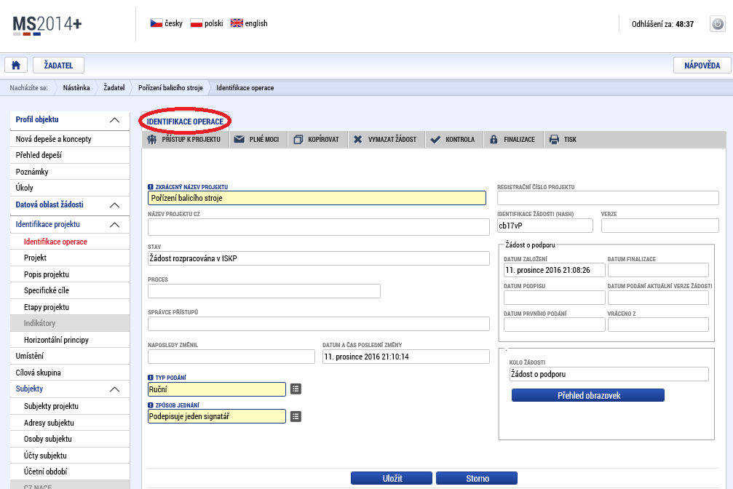Click the Typ podání Ruční field
Viewport: 733px width, 489px height.
pos(217,389)
